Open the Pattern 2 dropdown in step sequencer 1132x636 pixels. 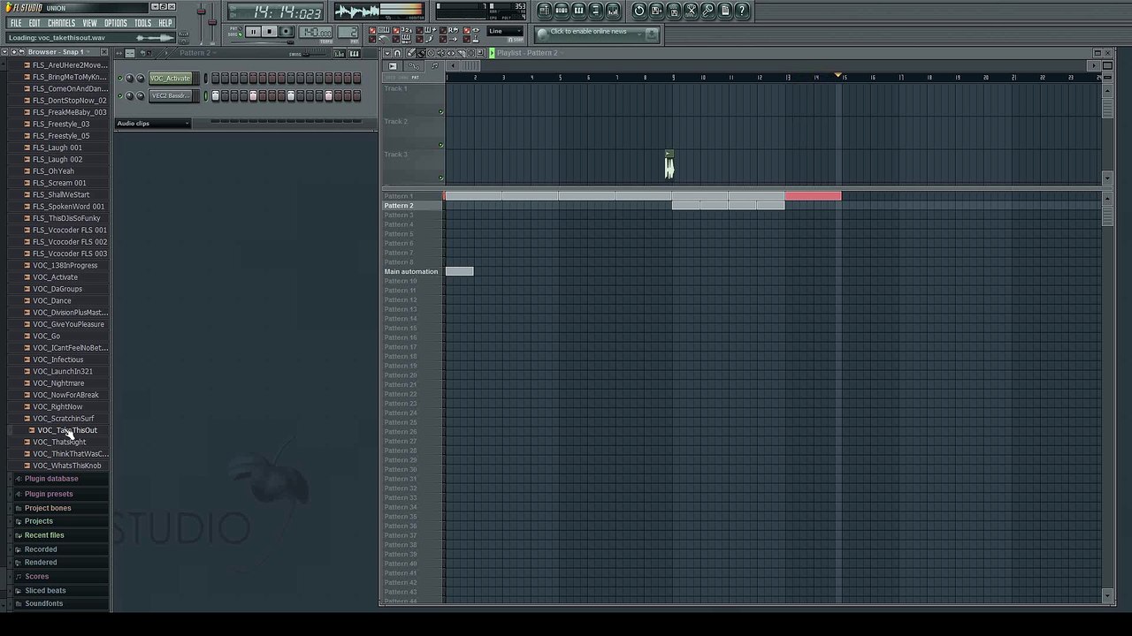pos(197,53)
